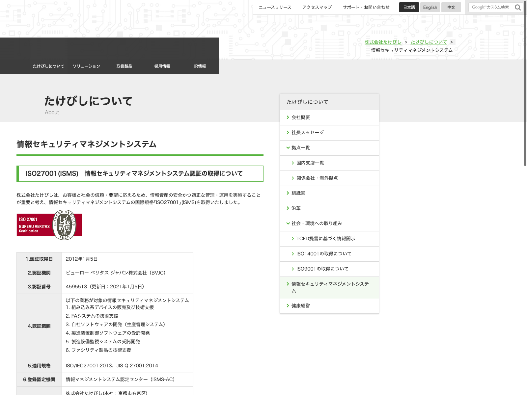Open ISO14001の取得について sidebar item
The height and width of the screenshot is (395, 527).
323,254
